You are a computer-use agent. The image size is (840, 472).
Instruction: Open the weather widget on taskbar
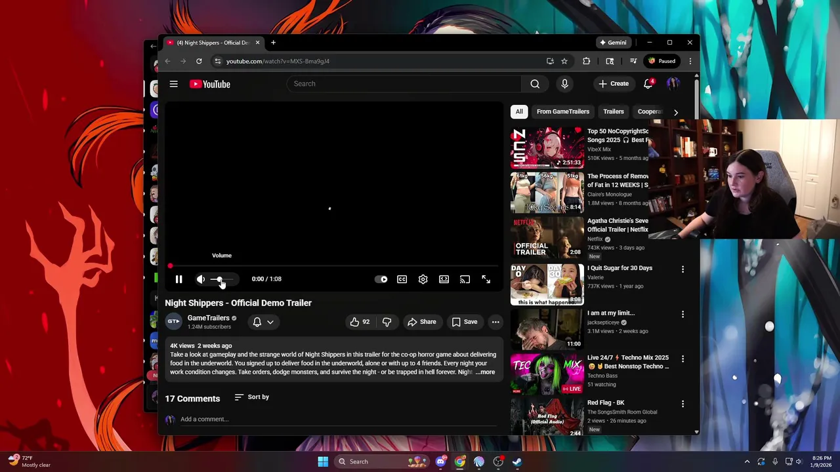(30, 462)
